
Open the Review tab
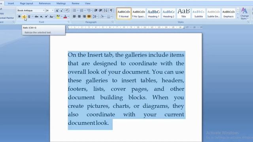click(x=76, y=4)
